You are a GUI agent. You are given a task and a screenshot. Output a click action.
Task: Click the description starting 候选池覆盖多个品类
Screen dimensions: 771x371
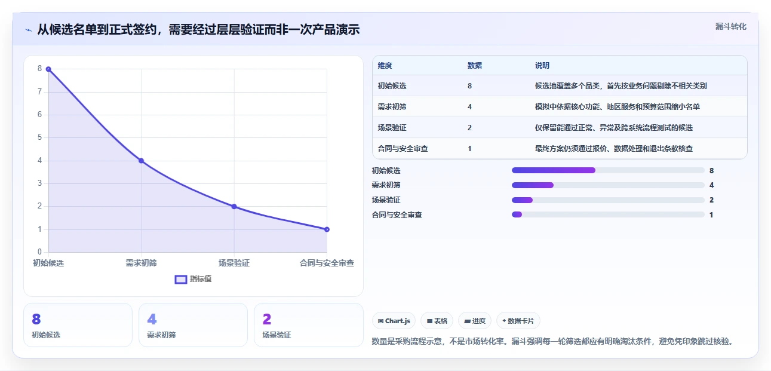pyautogui.click(x=621, y=86)
